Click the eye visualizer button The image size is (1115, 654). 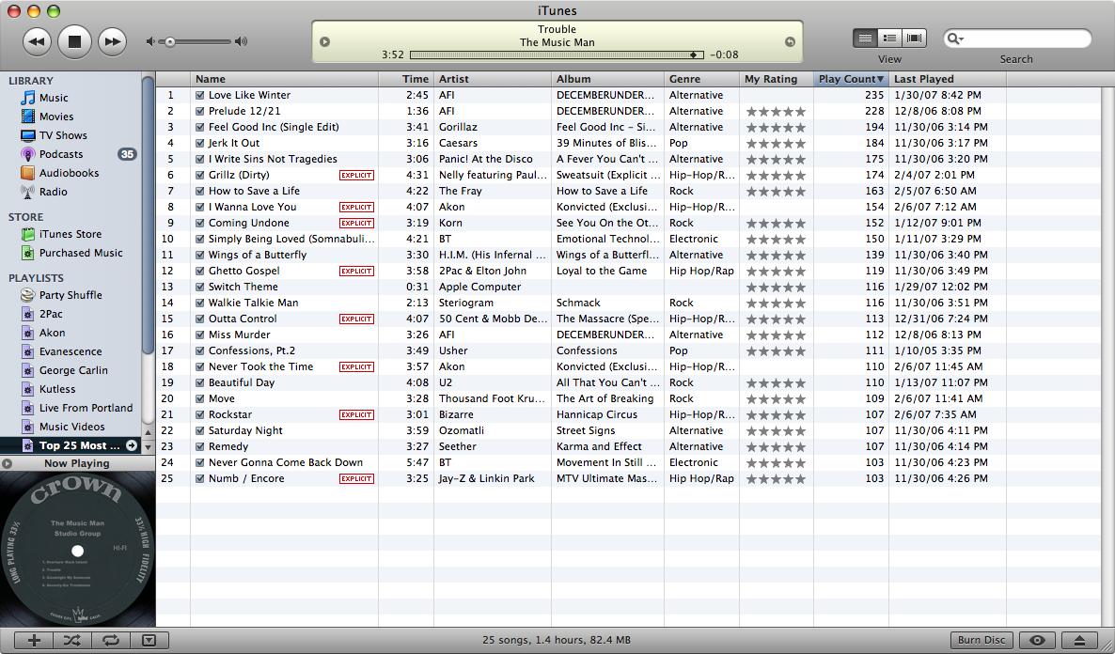tap(1037, 641)
